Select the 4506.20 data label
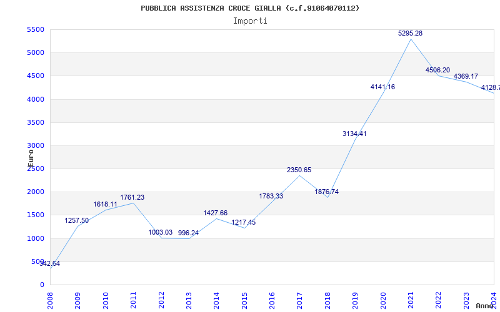500x312 pixels. pos(437,71)
